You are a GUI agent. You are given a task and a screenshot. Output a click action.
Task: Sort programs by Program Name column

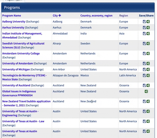pyautogui.click(x=11, y=16)
